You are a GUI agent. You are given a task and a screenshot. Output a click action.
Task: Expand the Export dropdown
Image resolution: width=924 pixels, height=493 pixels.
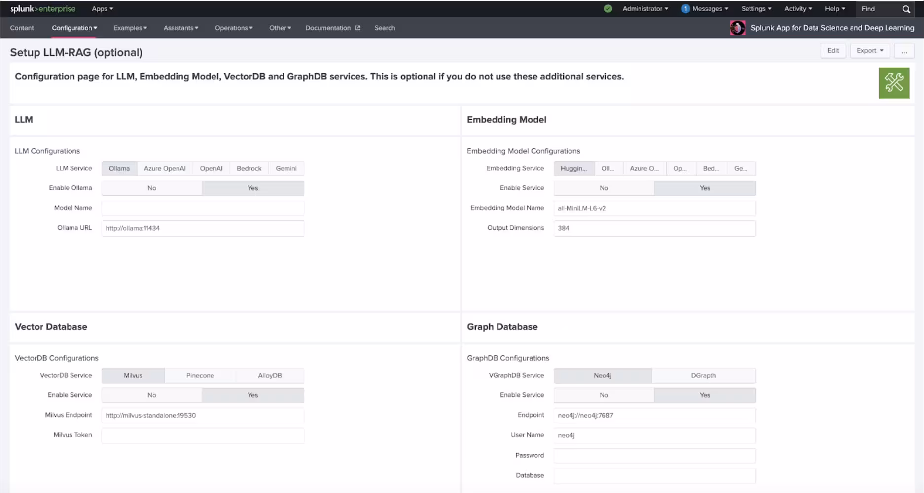[x=870, y=51]
